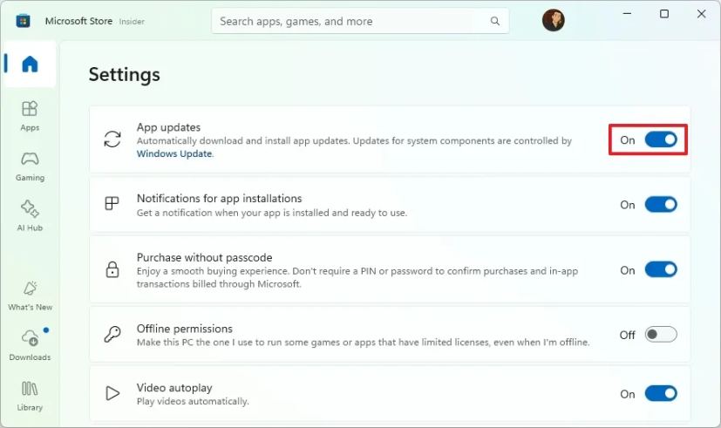This screenshot has width=721, height=428.
Task: Click the Microsoft Store title text
Action: [x=78, y=21]
